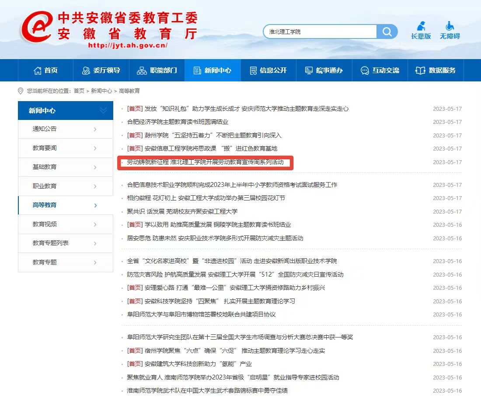Click 新闻中心 in the breadcrumb path
Screen dimensions: 481x397
(x=101, y=91)
